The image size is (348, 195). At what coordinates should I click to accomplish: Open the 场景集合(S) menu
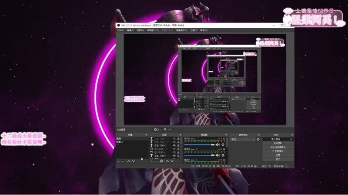click(181, 30)
